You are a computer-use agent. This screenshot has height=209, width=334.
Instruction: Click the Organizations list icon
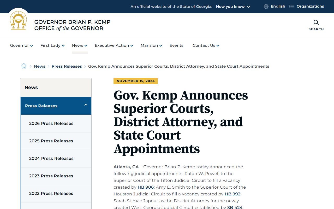coord(292,7)
